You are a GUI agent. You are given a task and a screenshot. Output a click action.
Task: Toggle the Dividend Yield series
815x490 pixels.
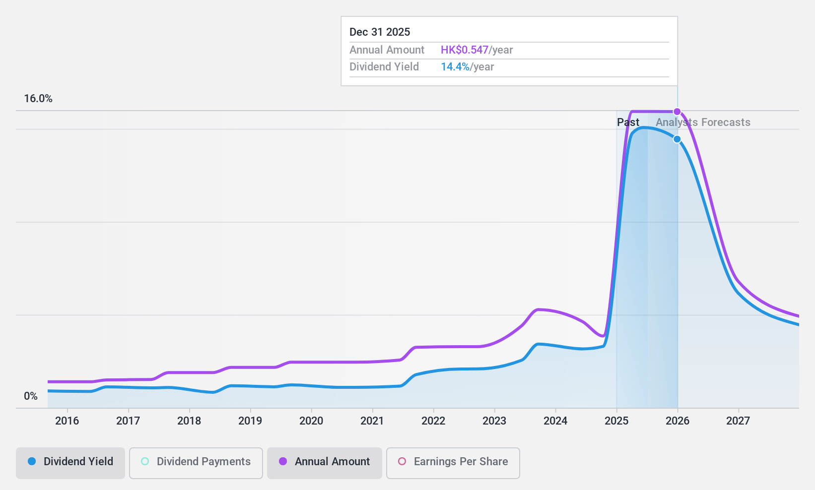click(x=70, y=463)
